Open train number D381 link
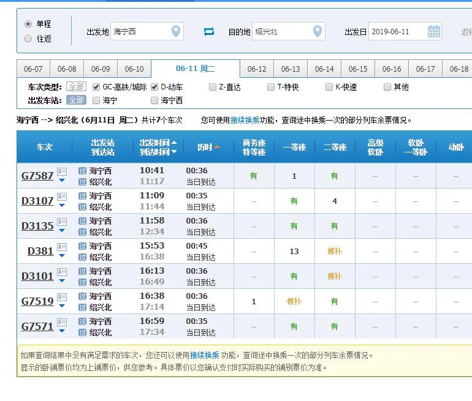This screenshot has height=401, width=472. click(40, 251)
